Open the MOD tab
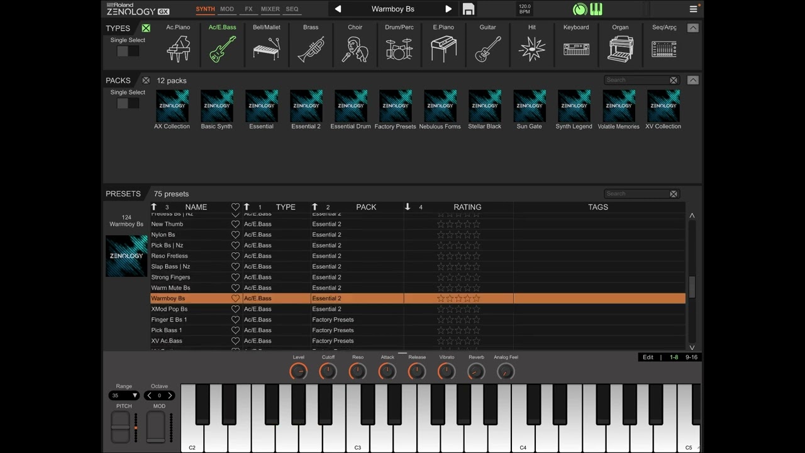The image size is (805, 453). [x=227, y=9]
